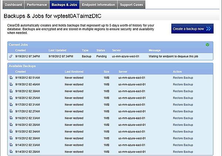Click the green refresh icon in Current Jobs
222x156 pixels.
(x=208, y=45)
